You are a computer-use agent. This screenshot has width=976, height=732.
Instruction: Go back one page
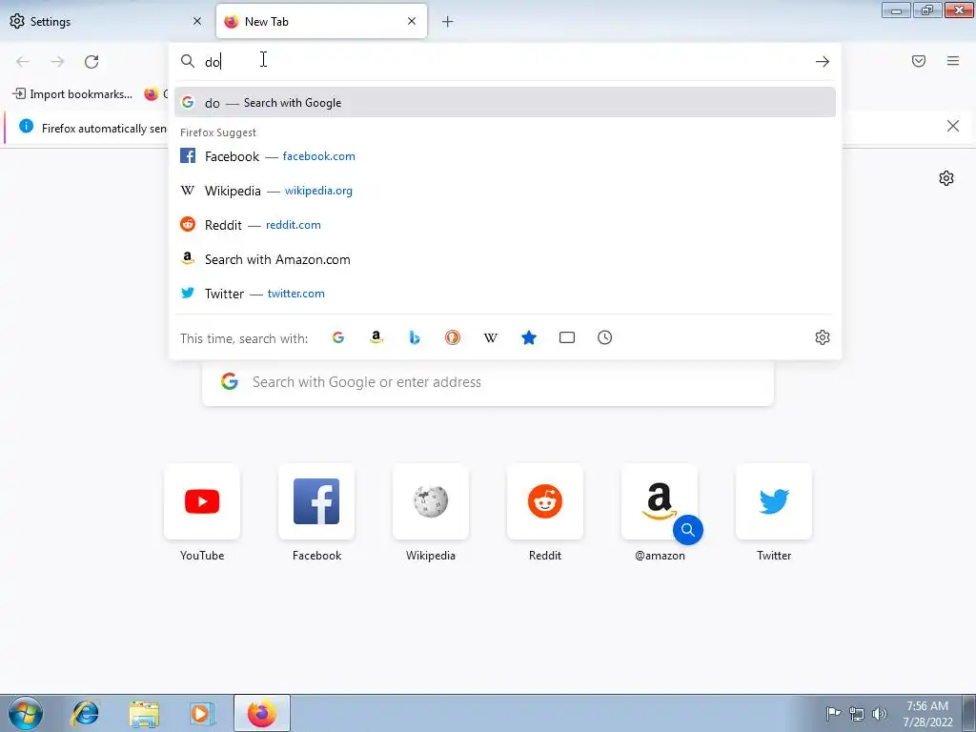click(x=23, y=61)
